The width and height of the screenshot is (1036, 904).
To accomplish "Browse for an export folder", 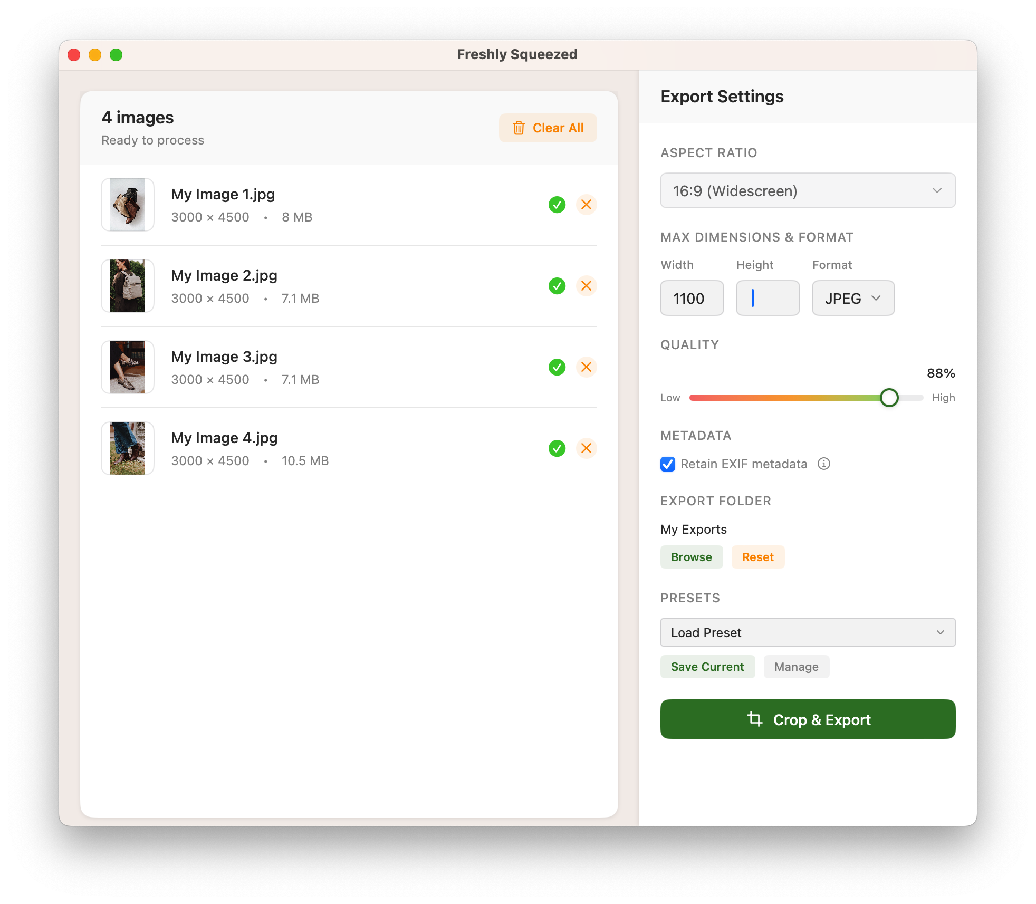I will [x=691, y=557].
